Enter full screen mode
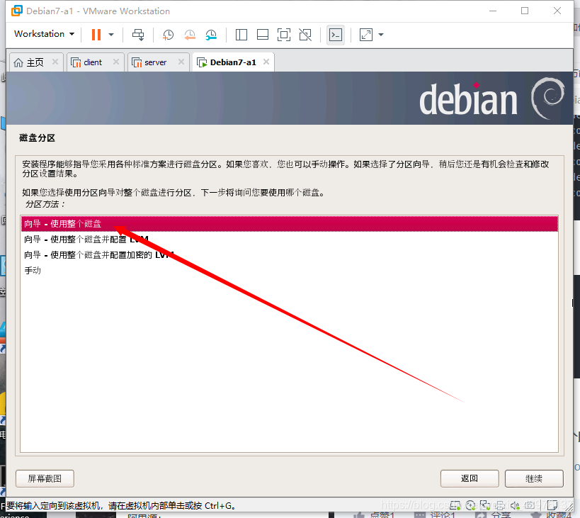This screenshot has width=580, height=518. coord(284,35)
